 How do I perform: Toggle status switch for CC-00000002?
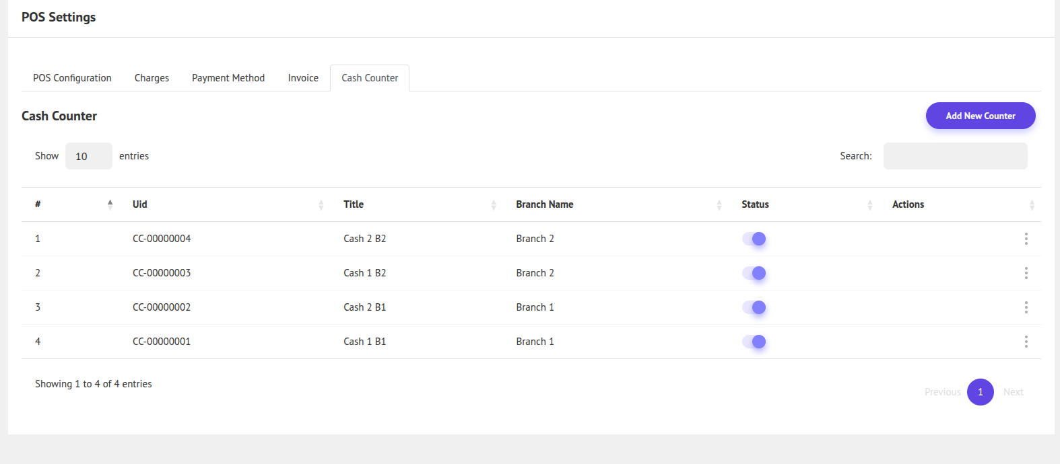[754, 307]
